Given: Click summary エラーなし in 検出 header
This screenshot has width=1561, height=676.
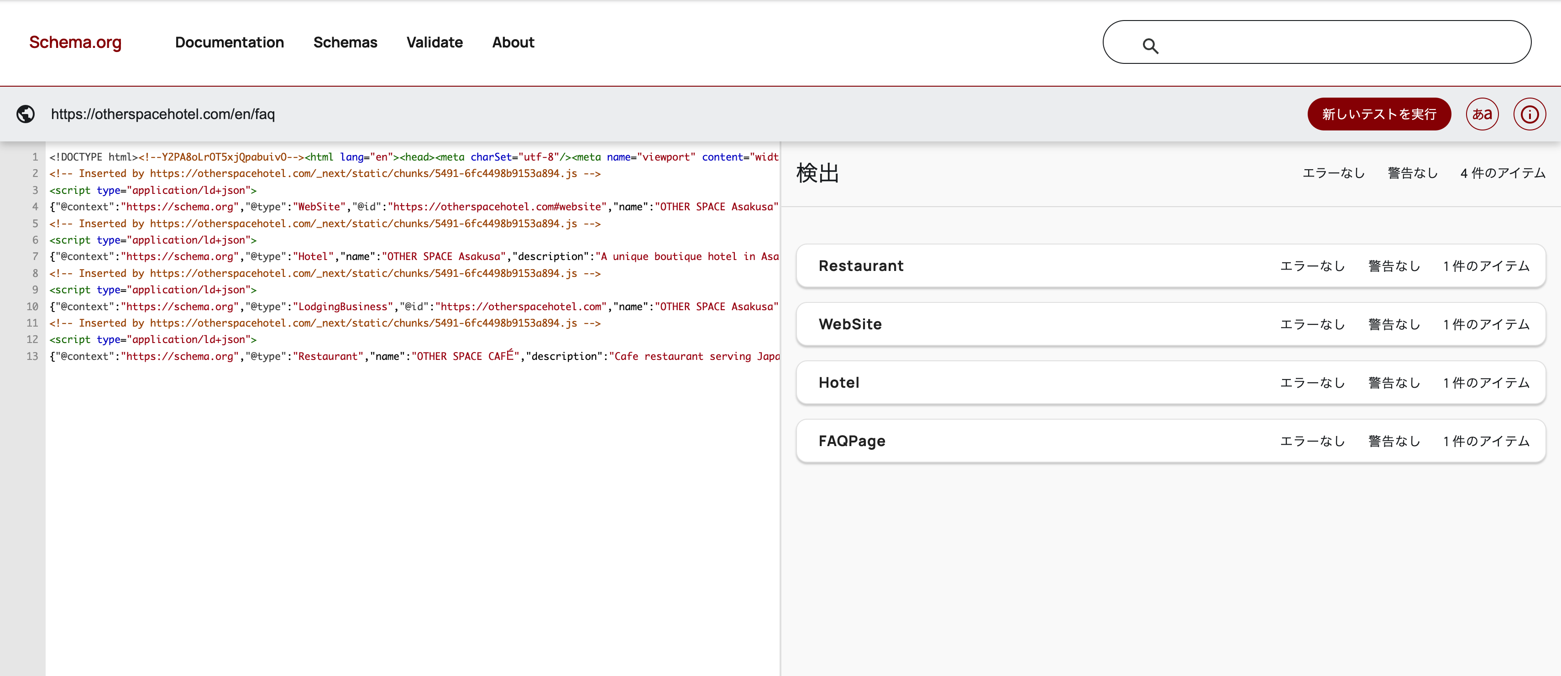Looking at the screenshot, I should pos(1333,173).
